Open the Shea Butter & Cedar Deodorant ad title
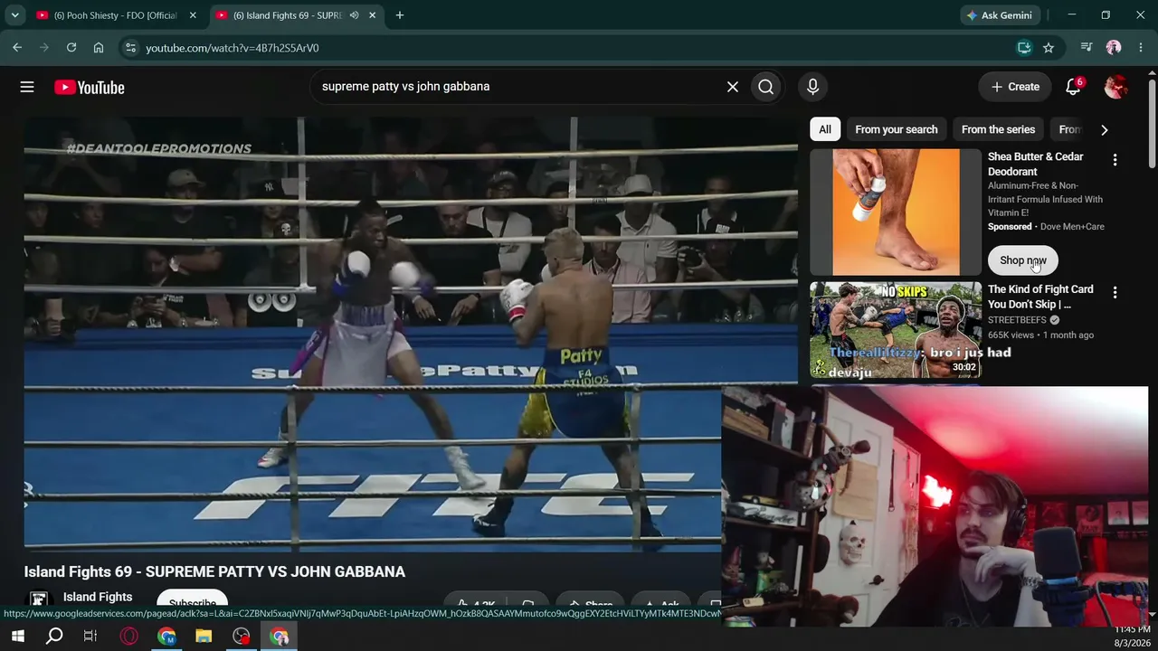The image size is (1158, 651). point(1036,164)
